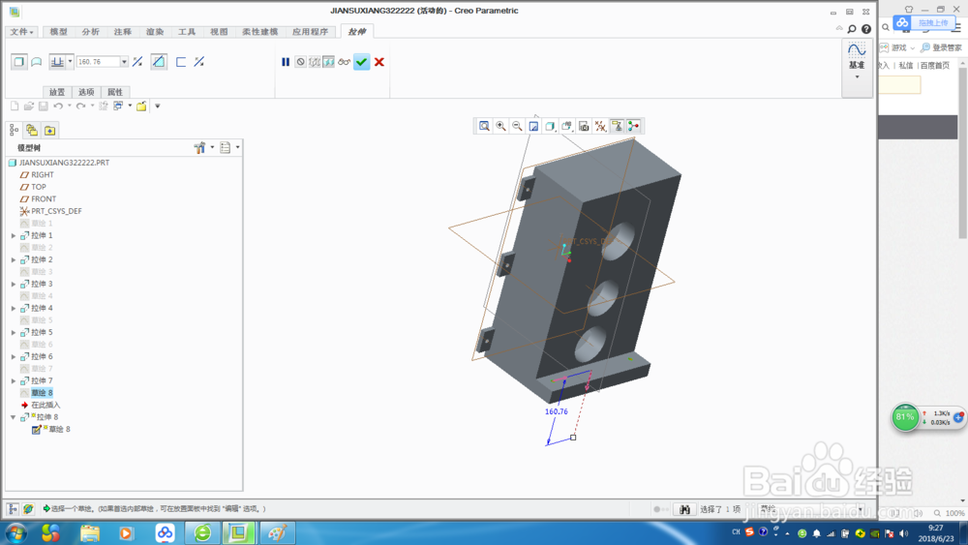
Task: Click the blind depth option icon
Action: pos(57,62)
